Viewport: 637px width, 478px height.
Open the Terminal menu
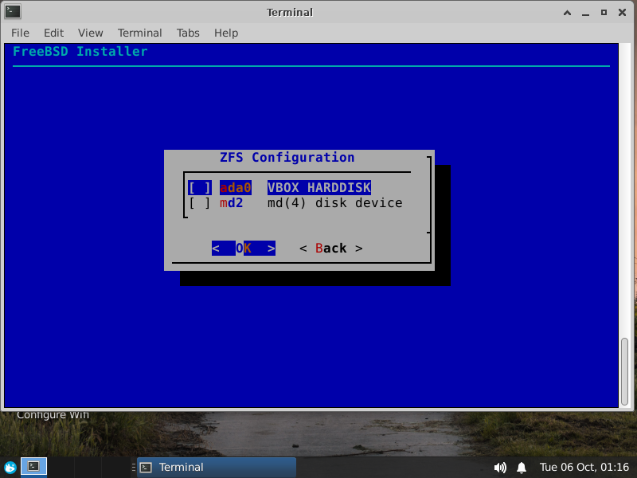click(140, 33)
